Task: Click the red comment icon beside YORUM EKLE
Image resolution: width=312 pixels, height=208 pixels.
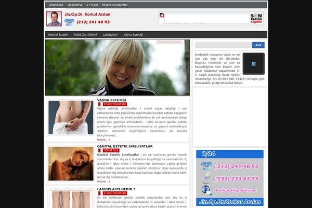Action: [99, 150]
